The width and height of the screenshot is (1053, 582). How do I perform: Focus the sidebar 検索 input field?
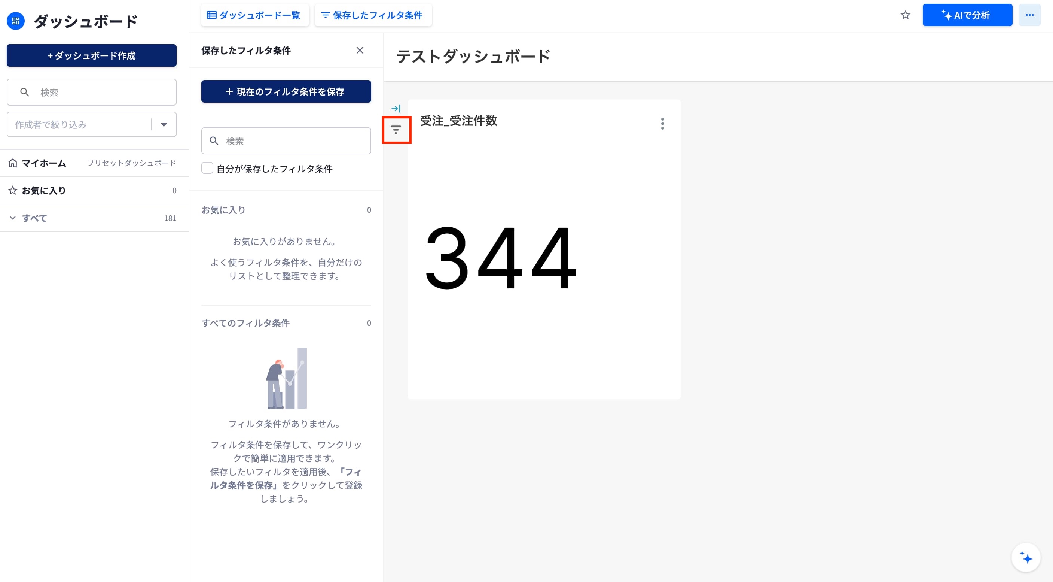92,93
